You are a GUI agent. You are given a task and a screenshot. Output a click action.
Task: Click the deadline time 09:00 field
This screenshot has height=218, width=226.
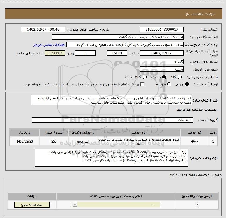117,53
